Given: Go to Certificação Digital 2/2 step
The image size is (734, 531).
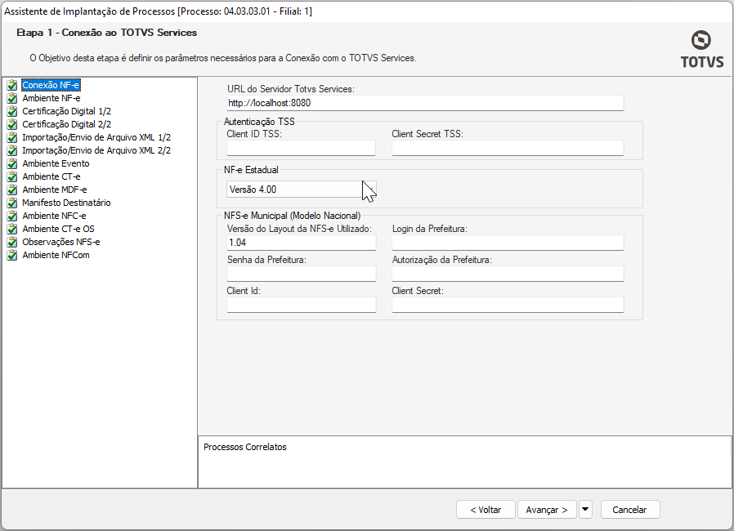Looking at the screenshot, I should click(x=66, y=124).
